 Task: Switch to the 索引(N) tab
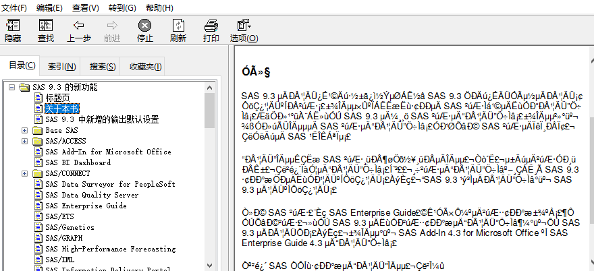coord(61,67)
